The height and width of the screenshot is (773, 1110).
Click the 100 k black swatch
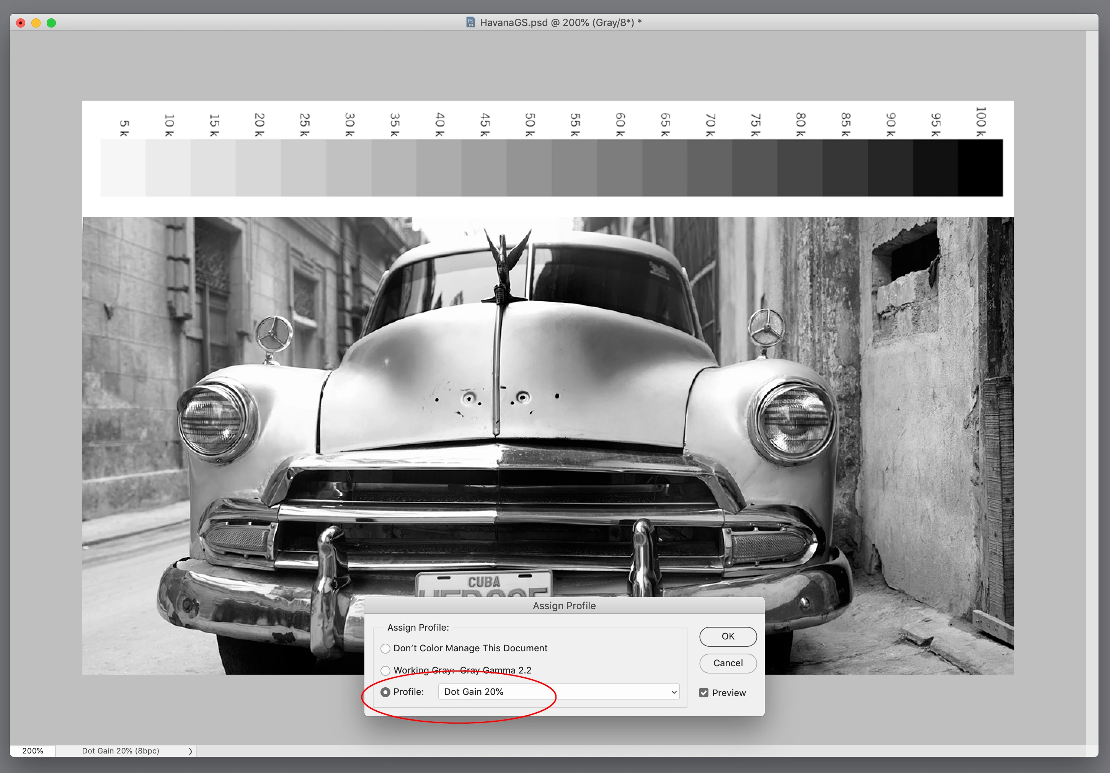pyautogui.click(x=980, y=168)
